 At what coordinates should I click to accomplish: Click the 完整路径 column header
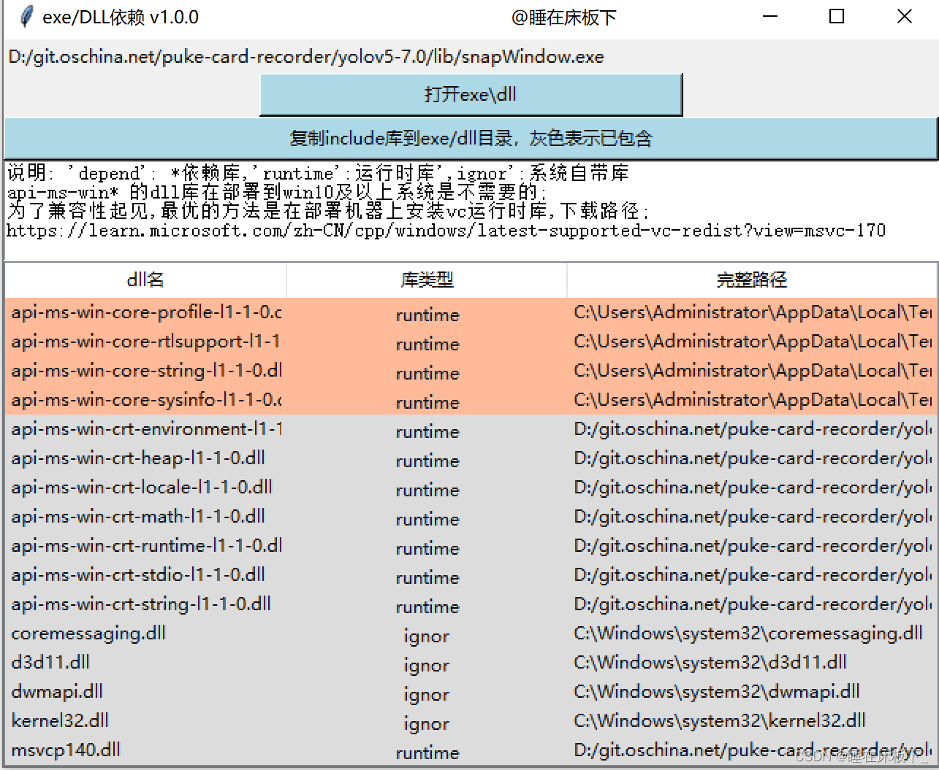(752, 280)
